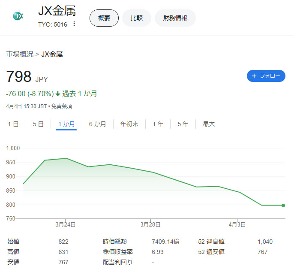Select the 1日 chart range

[x=13, y=124]
